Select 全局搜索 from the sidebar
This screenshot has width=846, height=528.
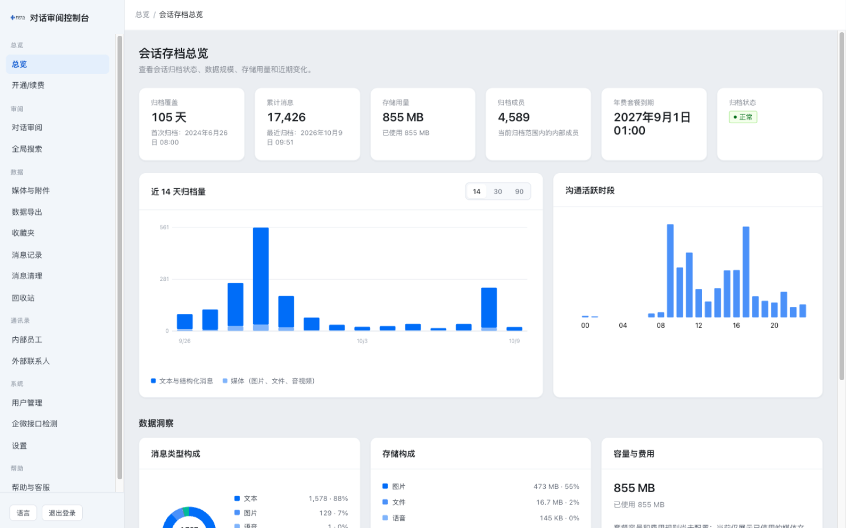[x=58, y=149]
